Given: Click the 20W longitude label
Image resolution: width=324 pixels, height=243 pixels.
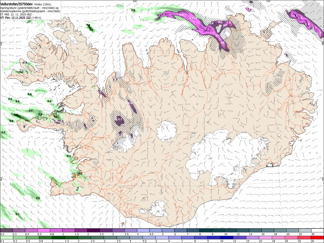Looking at the screenshot, I should point(135,1).
